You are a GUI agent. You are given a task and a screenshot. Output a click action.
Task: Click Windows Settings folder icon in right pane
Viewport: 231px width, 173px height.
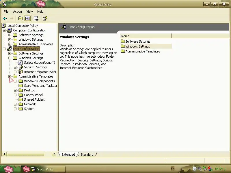click(123, 46)
